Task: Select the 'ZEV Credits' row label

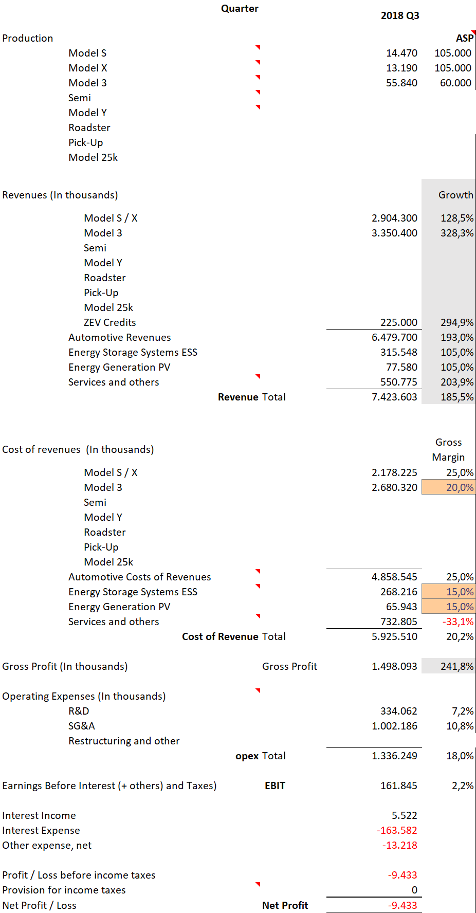Action: [110, 322]
